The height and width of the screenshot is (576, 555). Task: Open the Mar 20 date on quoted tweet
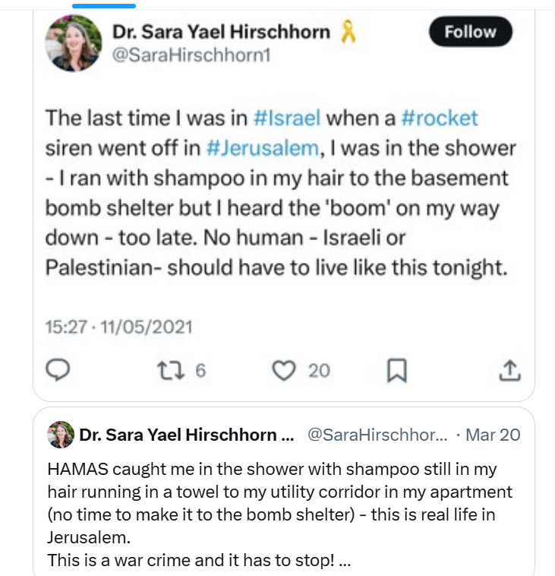(x=493, y=435)
